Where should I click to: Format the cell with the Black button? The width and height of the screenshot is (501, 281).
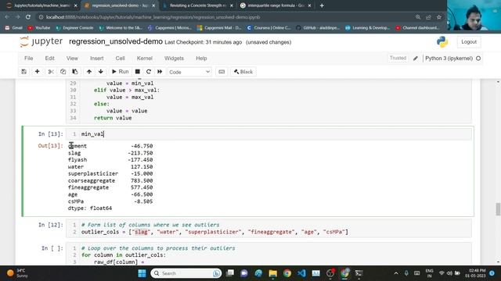[x=243, y=72]
